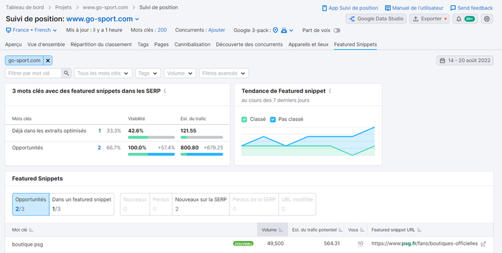The image size is (502, 253).
Task: Click Ajouter next to Concurrents
Action: pos(217,30)
